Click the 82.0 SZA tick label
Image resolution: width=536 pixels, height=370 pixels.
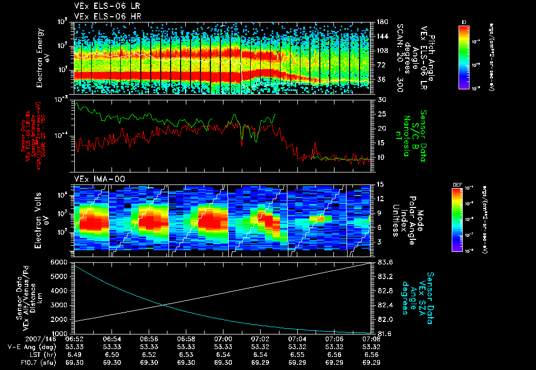[x=385, y=319]
